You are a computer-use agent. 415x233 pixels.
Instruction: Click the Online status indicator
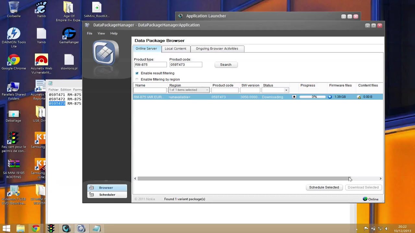pos(371,199)
